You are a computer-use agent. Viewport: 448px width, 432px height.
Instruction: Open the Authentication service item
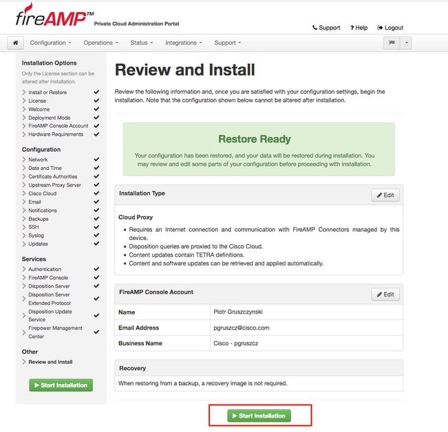tap(45, 269)
